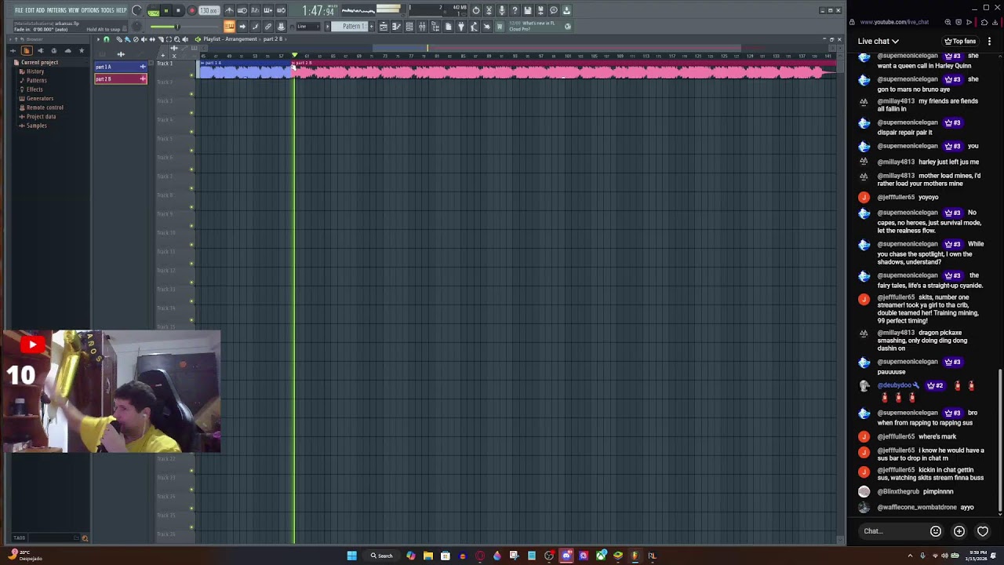This screenshot has height=565, width=1004.
Task: Open the playlist view icon
Action: tap(384, 26)
